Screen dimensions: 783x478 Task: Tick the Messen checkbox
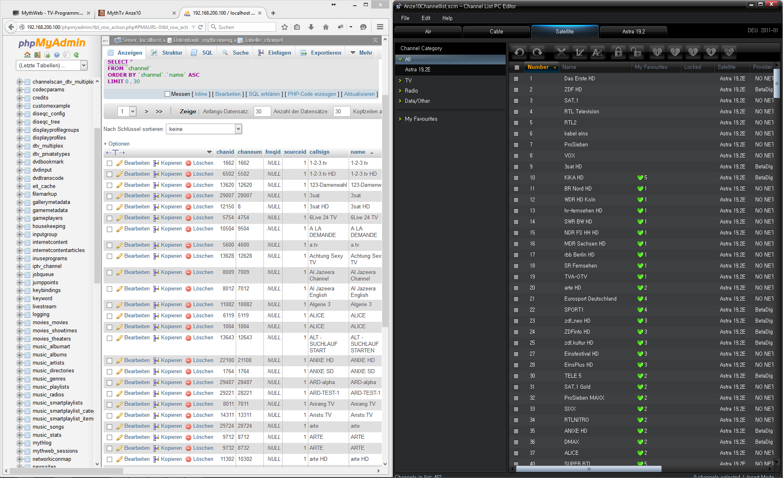point(167,94)
